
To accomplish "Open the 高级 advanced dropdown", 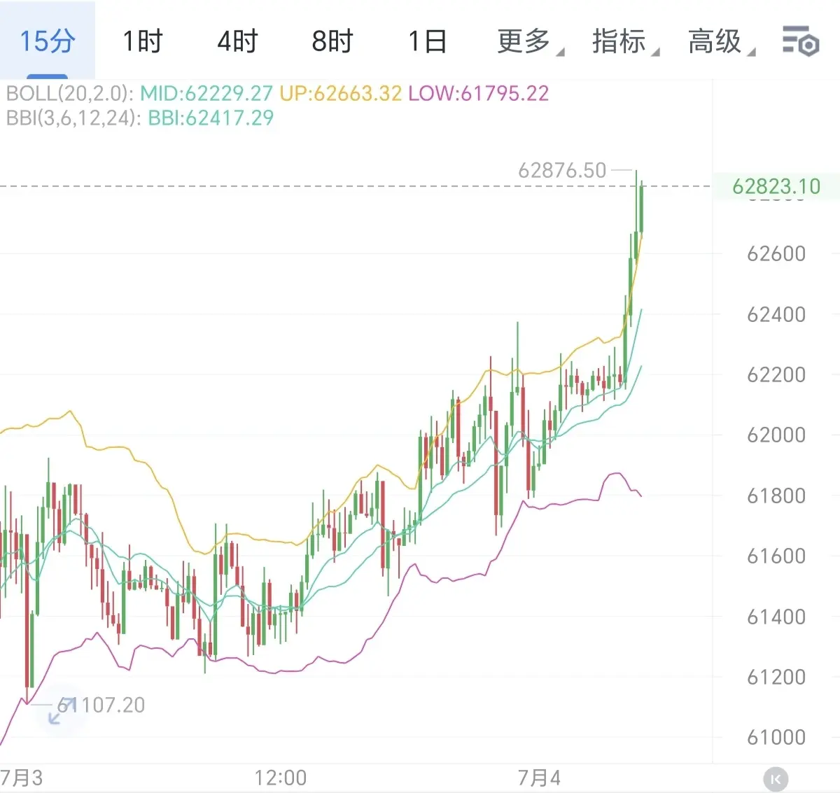I will (721, 41).
